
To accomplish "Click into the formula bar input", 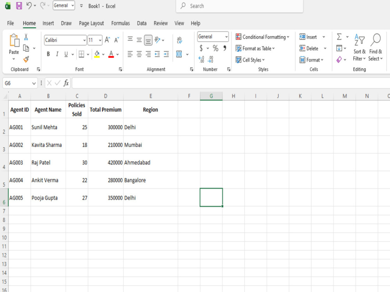I will pyautogui.click(x=231, y=83).
